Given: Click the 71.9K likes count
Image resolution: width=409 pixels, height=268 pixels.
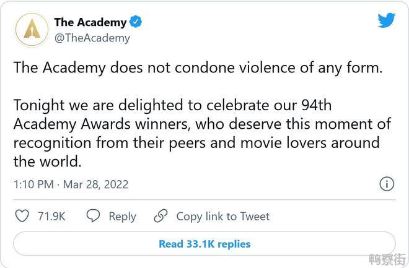Looking at the screenshot, I should click(51, 216).
